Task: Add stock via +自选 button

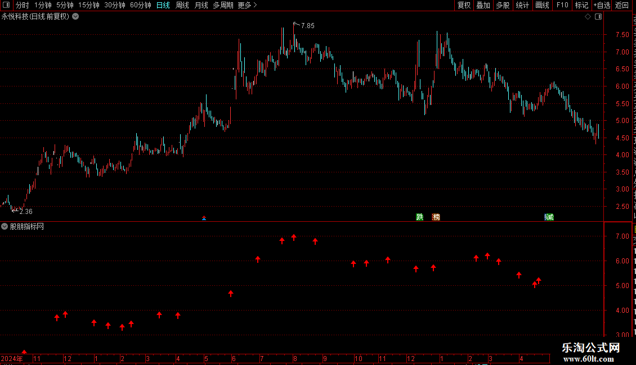Action: point(602,5)
